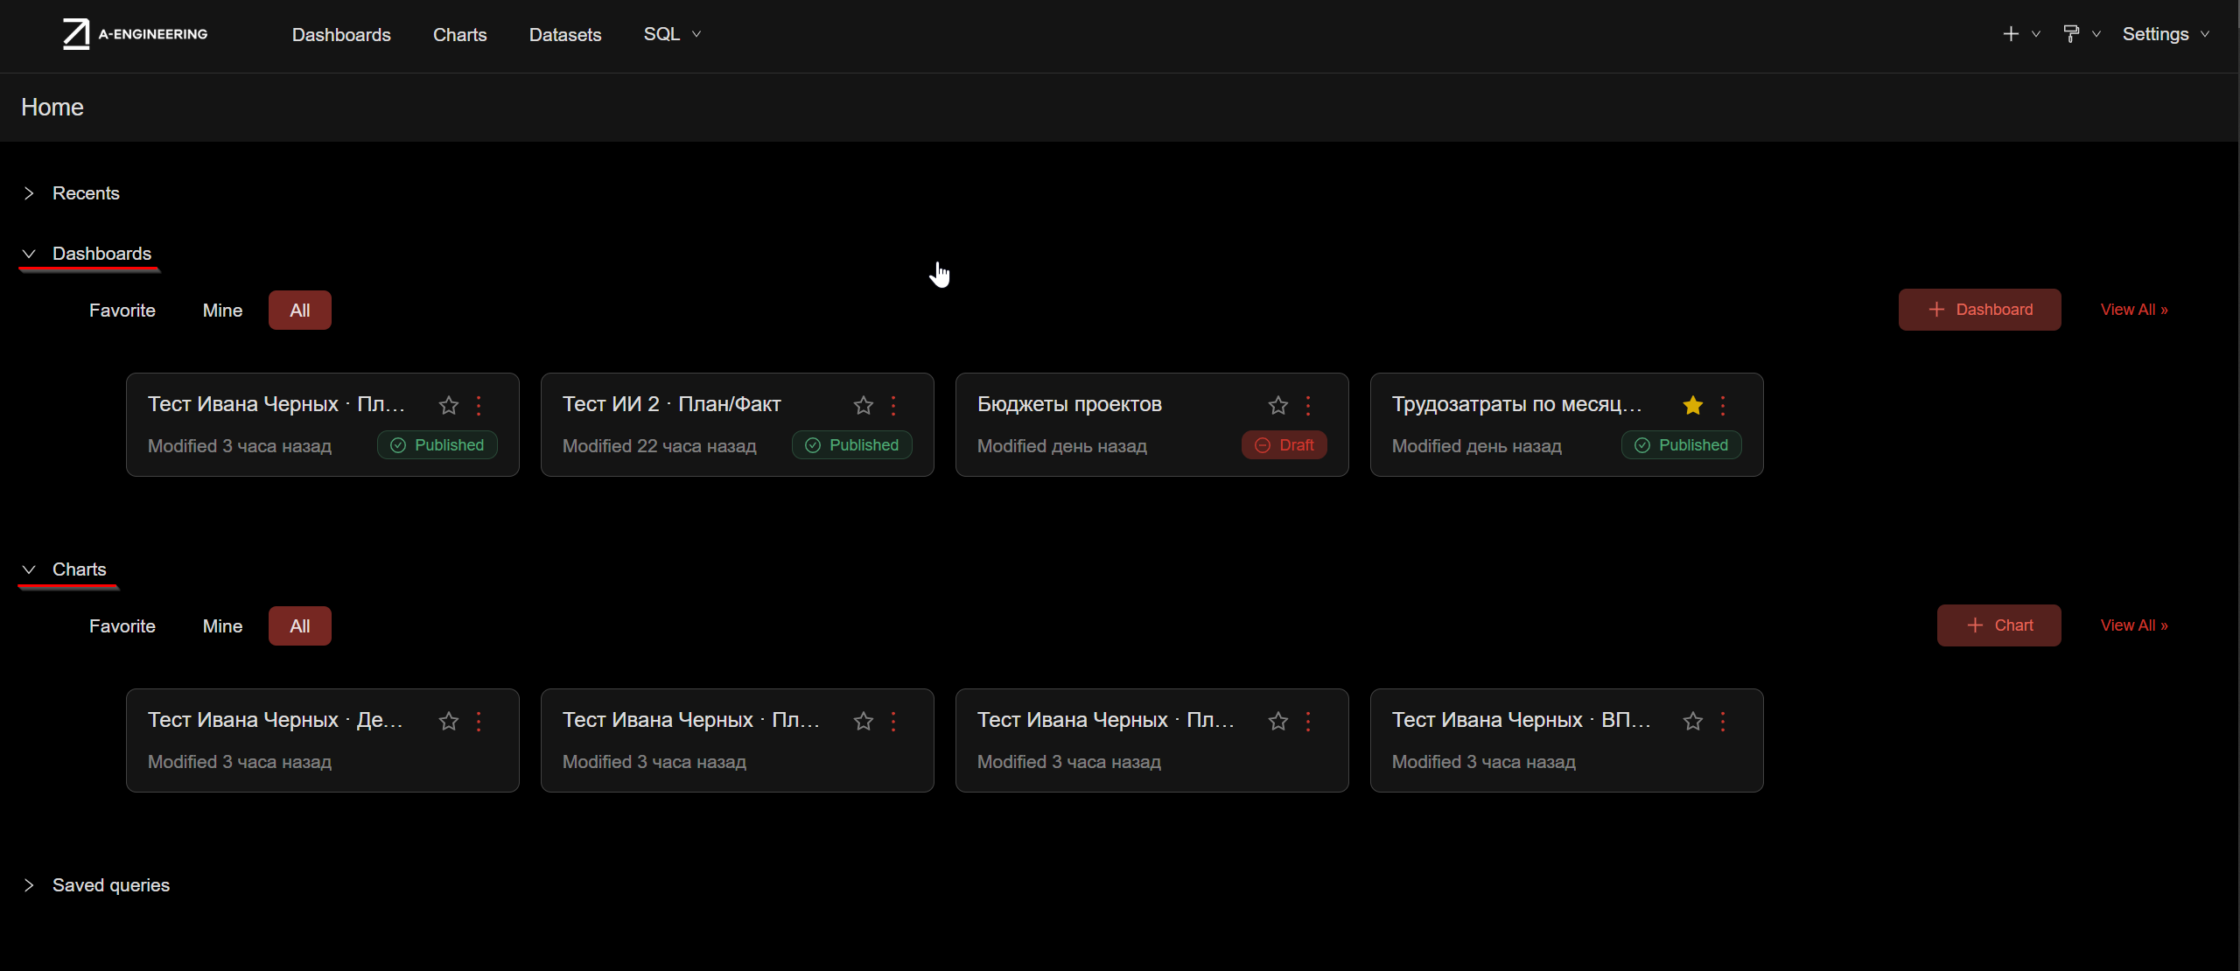Click the A-Engineering logo
Viewport: 2240px width, 971px height.
coord(136,34)
